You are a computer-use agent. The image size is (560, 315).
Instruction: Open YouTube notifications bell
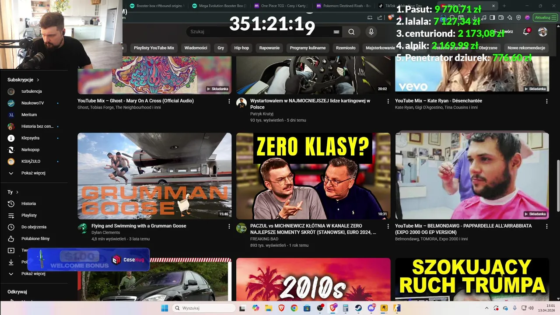click(x=526, y=31)
